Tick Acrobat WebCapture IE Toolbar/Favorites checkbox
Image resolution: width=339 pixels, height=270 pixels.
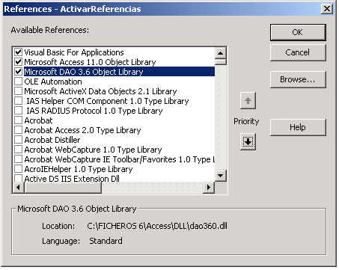tap(18, 159)
